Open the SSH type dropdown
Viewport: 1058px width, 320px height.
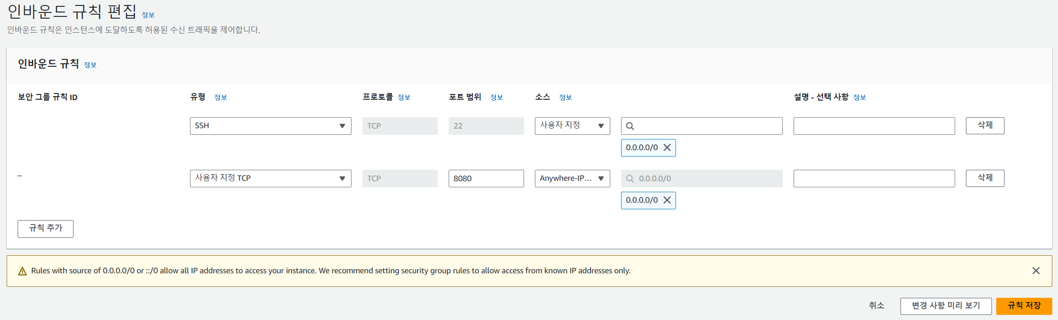271,126
